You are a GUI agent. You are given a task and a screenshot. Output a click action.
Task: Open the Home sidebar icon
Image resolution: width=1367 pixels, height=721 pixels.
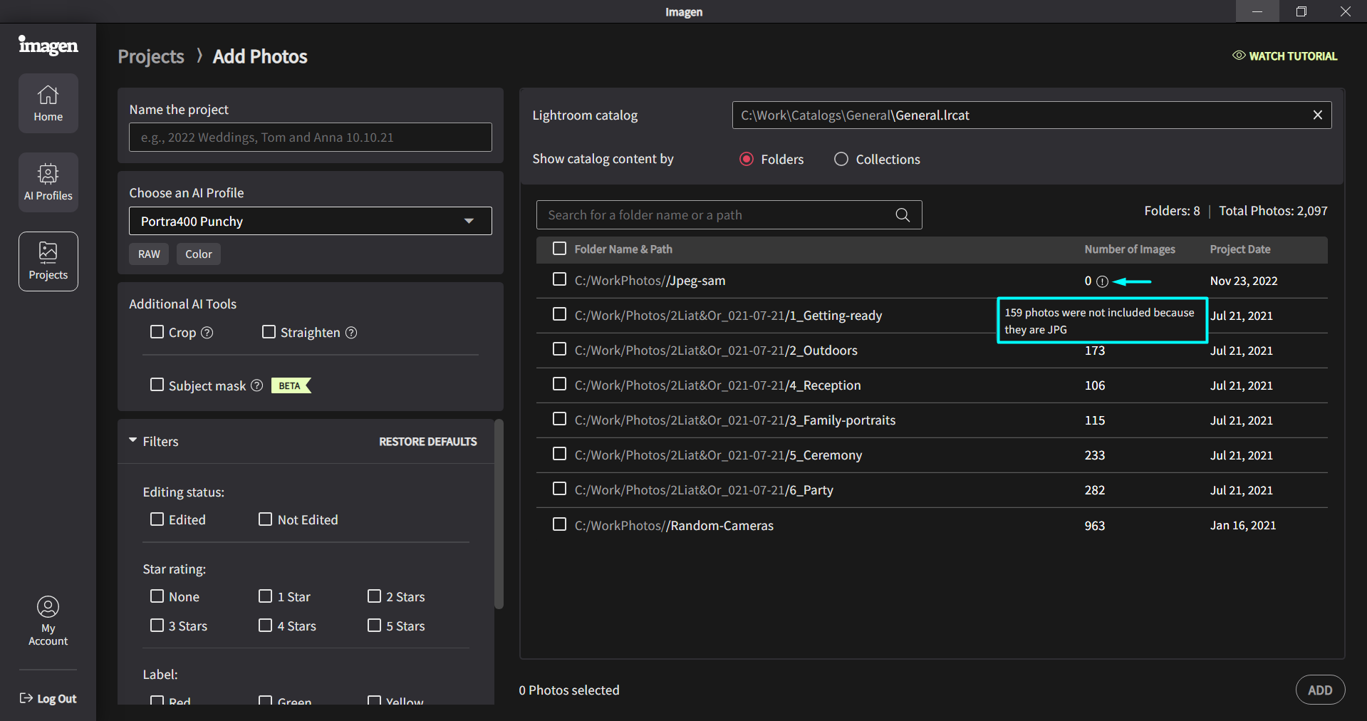(48, 103)
